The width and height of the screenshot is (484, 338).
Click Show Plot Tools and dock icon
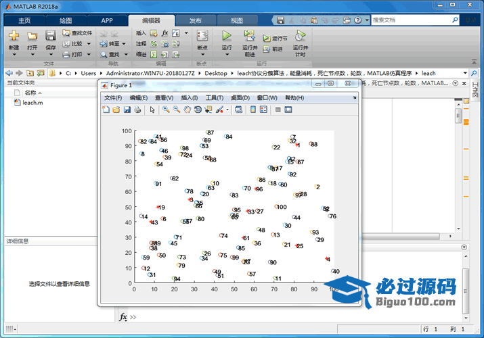pyautogui.click(x=288, y=110)
